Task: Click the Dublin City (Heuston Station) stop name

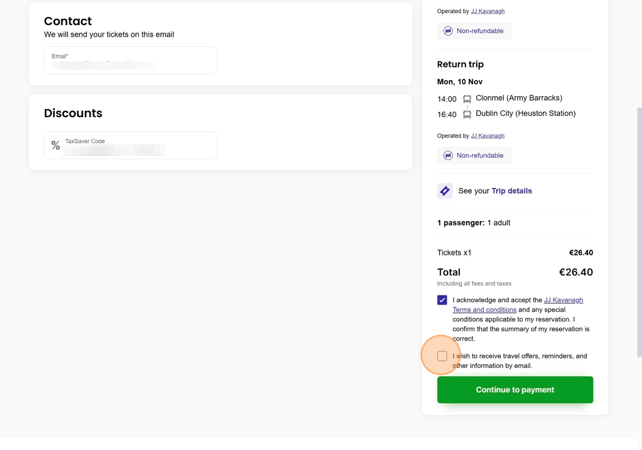Action: [525, 113]
